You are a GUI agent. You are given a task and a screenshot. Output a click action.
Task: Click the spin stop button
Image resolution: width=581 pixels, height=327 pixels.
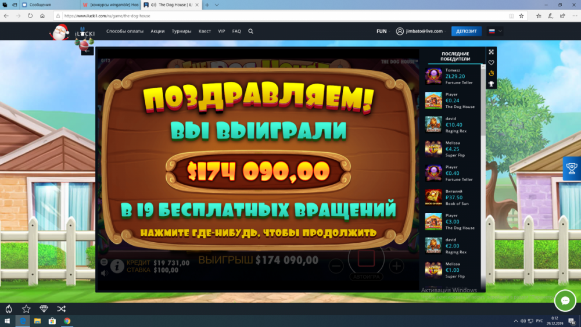click(366, 259)
